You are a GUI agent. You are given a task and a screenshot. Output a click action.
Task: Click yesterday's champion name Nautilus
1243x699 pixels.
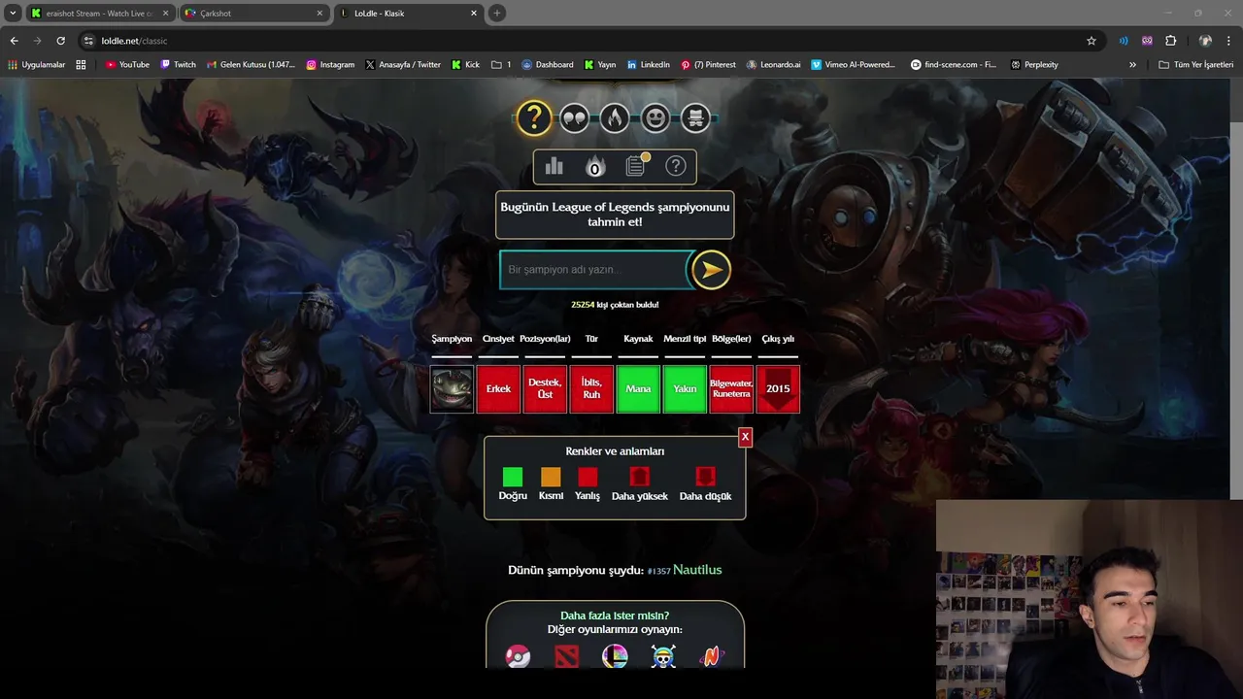click(x=697, y=570)
